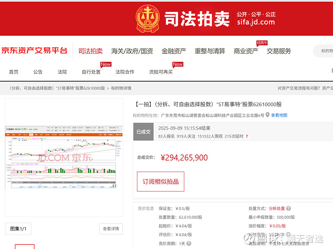
Task: Click the red question mark after 215次延时
Action: (247, 136)
